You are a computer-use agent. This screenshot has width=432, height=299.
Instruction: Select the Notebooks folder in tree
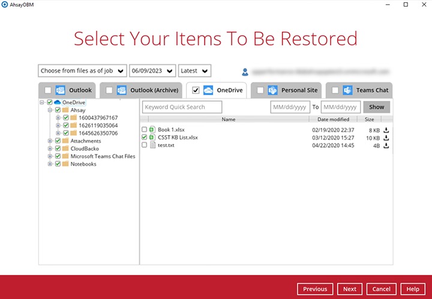pos(83,164)
